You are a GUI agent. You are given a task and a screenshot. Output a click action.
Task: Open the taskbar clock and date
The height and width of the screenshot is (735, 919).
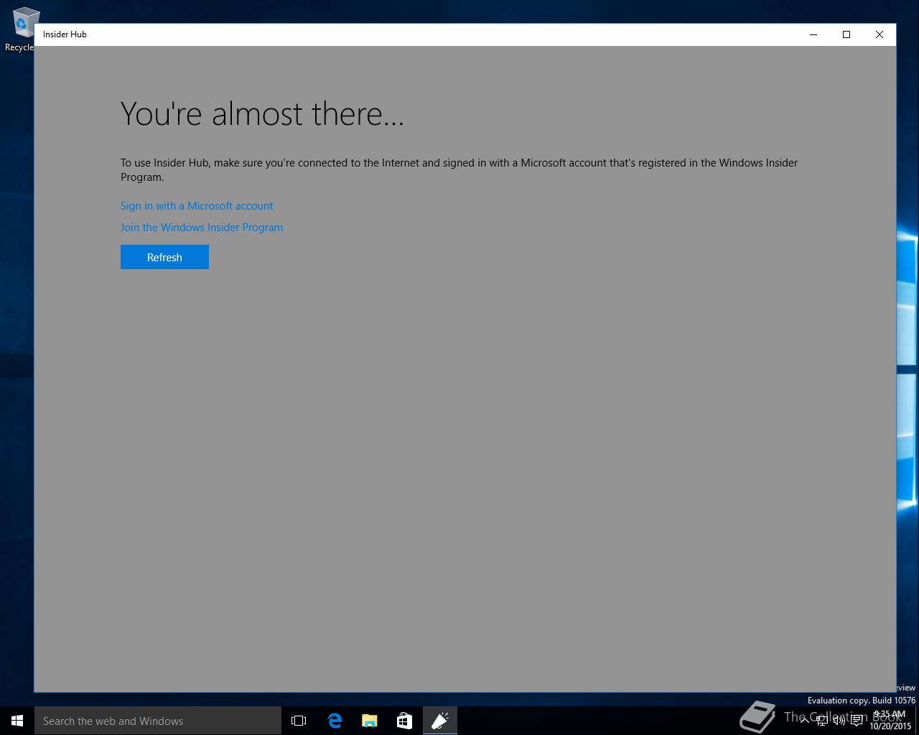(x=890, y=721)
